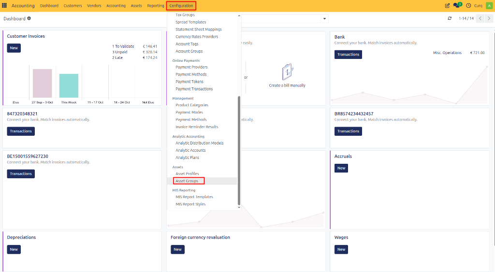Click the user avatar A
Screen dimensions: 495x272
[489, 5]
